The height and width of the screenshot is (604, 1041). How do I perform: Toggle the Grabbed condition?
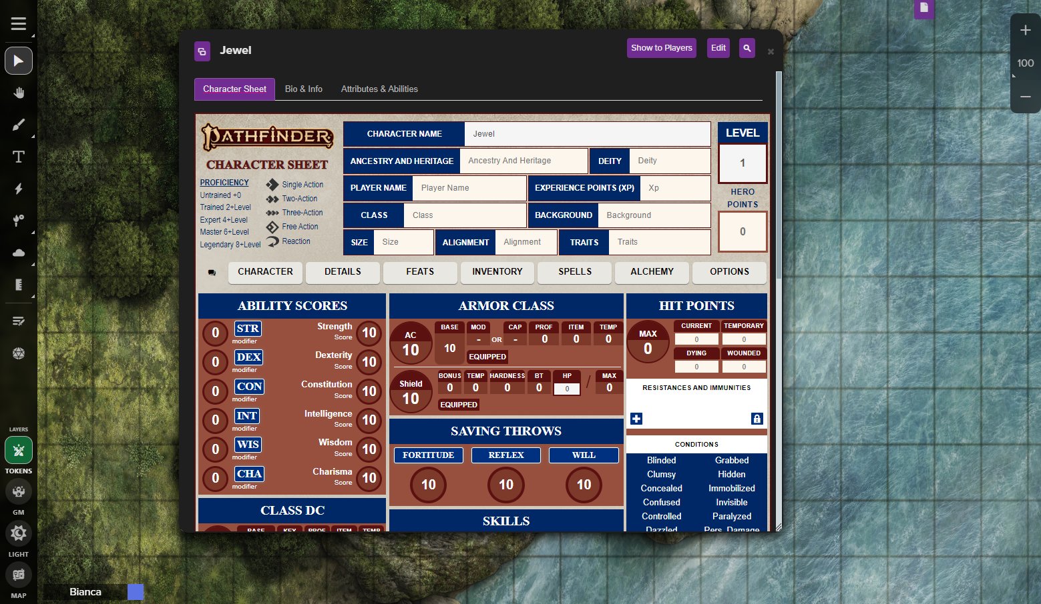(732, 461)
